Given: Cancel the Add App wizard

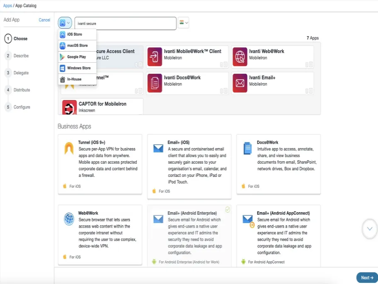Looking at the screenshot, I should 44,20.
